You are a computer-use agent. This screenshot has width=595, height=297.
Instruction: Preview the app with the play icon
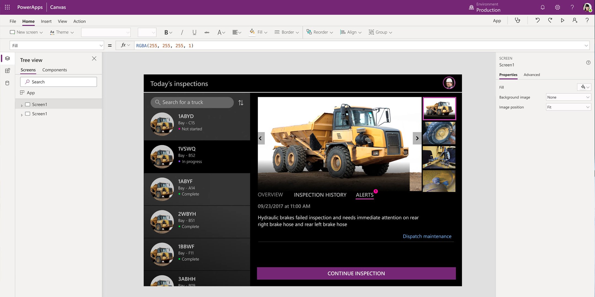pyautogui.click(x=563, y=20)
